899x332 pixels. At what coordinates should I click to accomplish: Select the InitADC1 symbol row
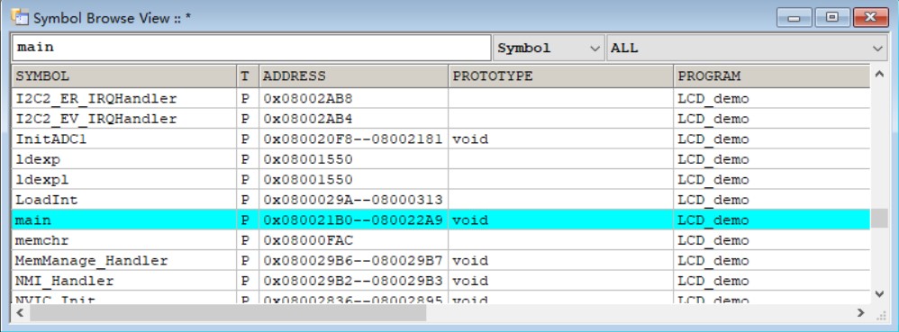click(x=440, y=139)
